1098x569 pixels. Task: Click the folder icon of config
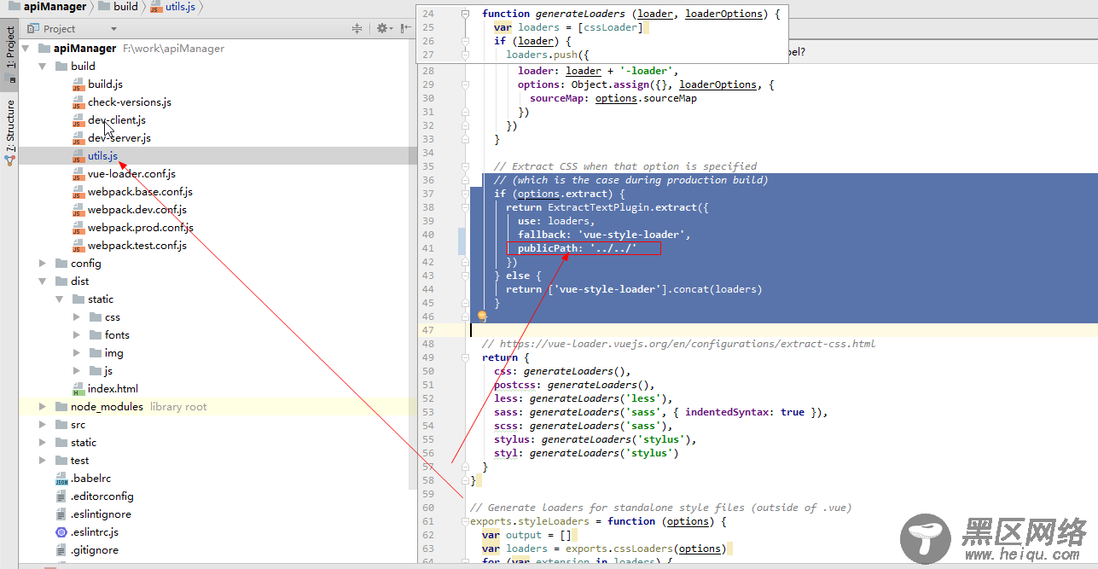point(61,264)
